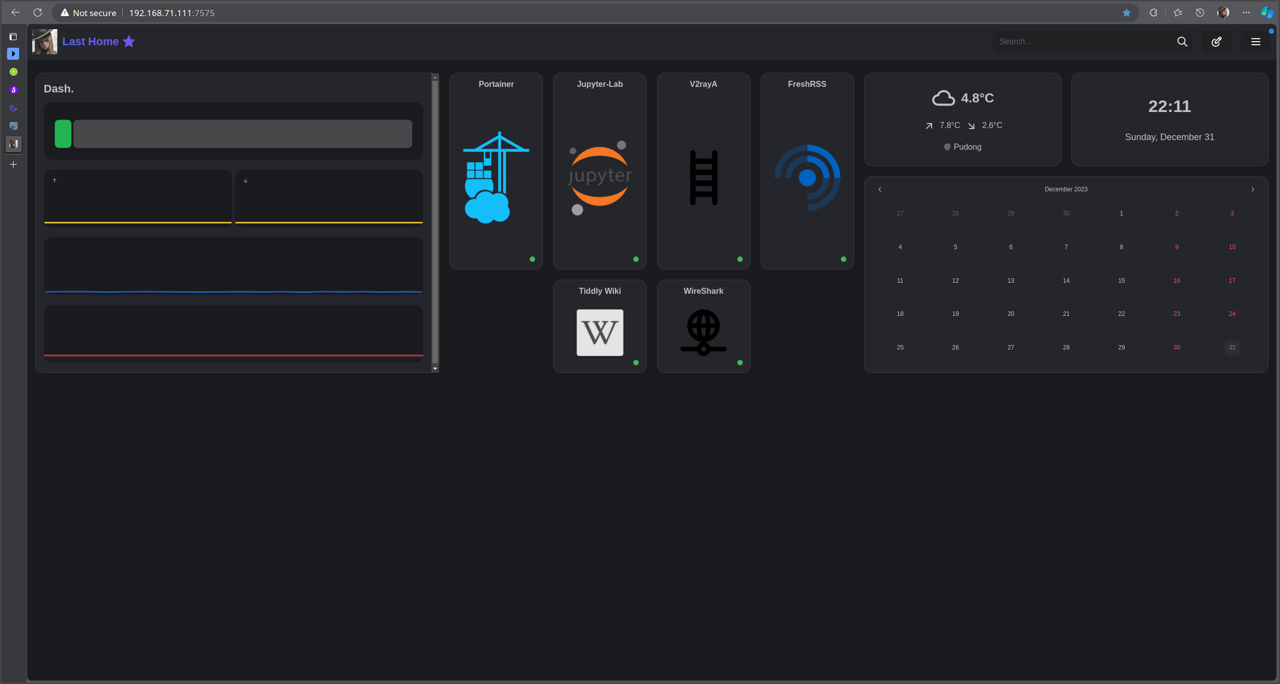The width and height of the screenshot is (1280, 684).
Task: Select the blue play tab in sidebar
Action: (x=14, y=54)
